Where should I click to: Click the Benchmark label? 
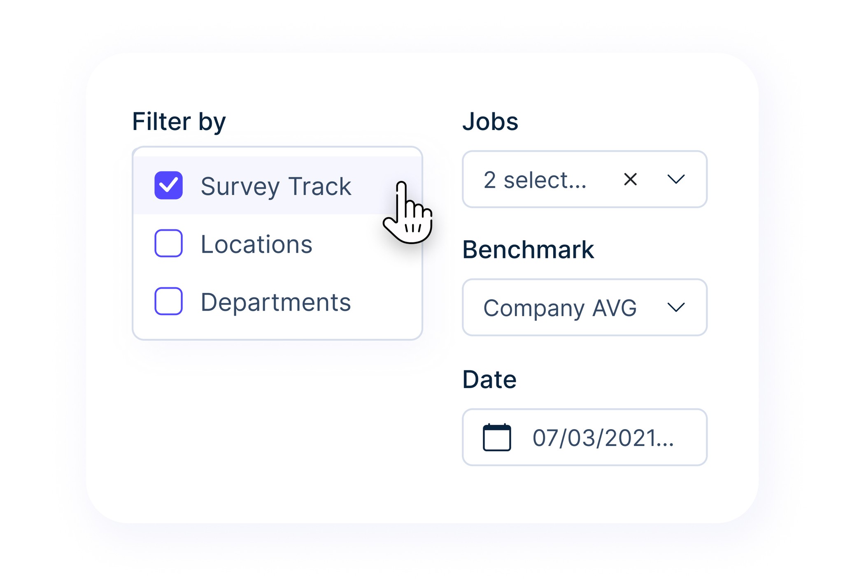tap(529, 250)
